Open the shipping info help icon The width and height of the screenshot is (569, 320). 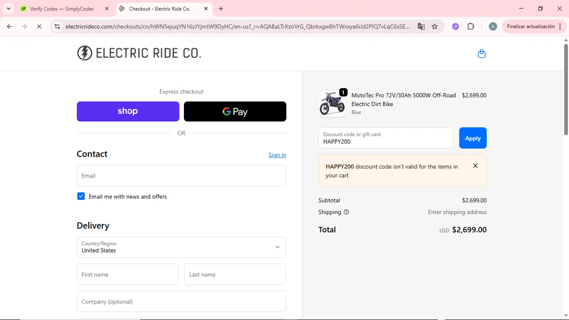click(346, 212)
